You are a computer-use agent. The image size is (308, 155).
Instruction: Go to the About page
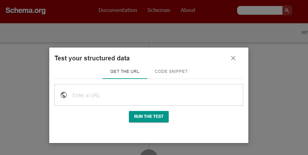click(188, 10)
